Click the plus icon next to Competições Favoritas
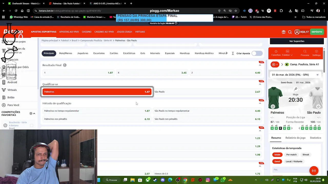Screen dimensions: 328x184 (x=31, y=113)
